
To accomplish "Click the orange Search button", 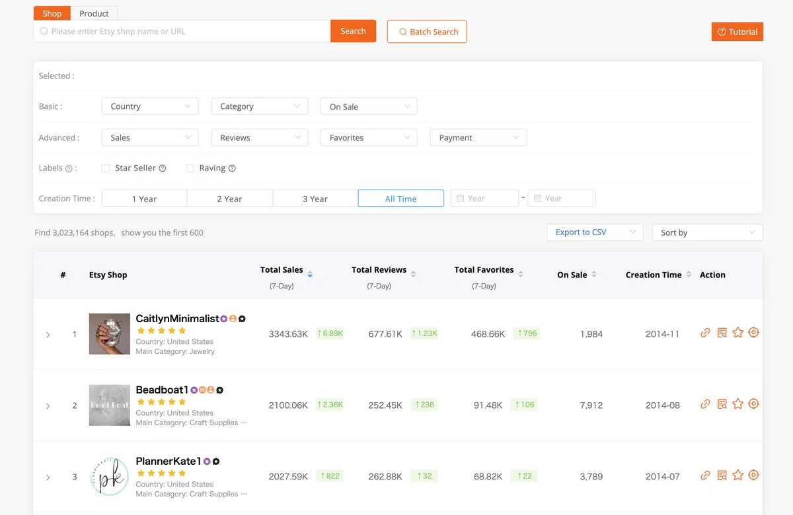I will coord(353,31).
